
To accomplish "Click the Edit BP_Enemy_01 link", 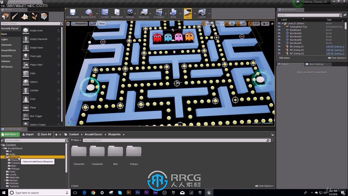I will pos(335,47).
